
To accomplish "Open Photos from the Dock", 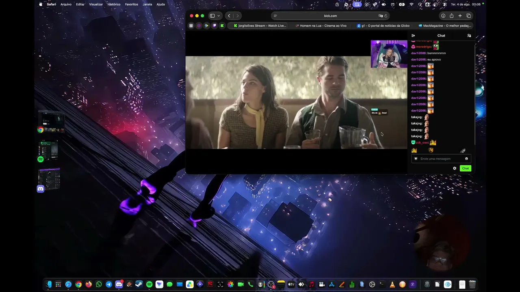I will tap(230, 285).
